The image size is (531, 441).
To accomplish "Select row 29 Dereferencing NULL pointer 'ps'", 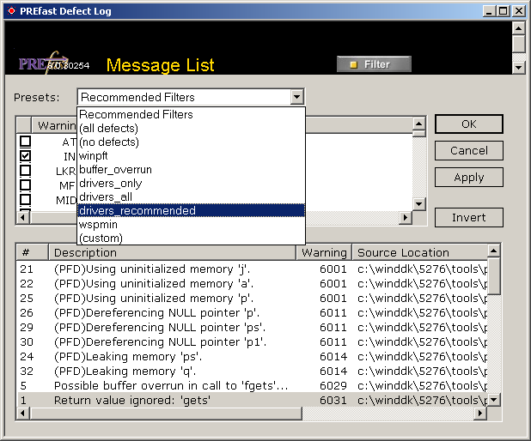I will click(252, 328).
